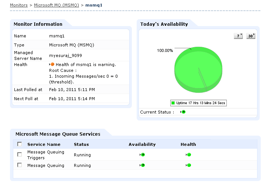Click the Current Status availability up icon
The width and height of the screenshot is (270, 185).
184,112
